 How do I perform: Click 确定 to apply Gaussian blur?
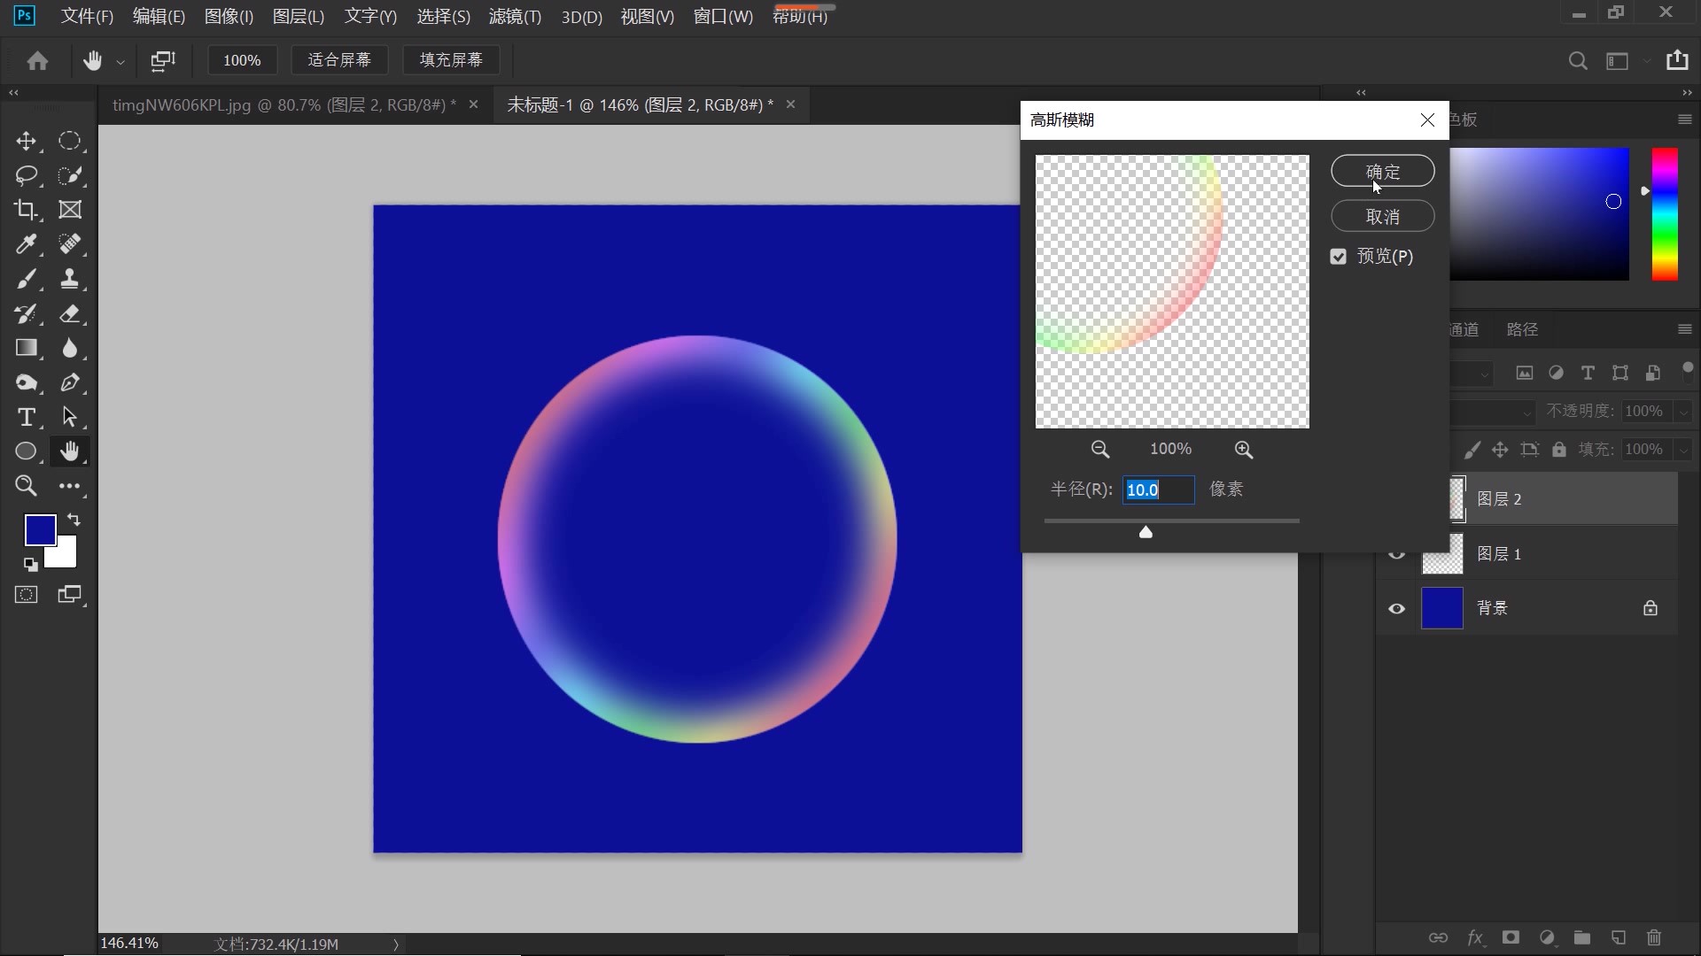1382,172
